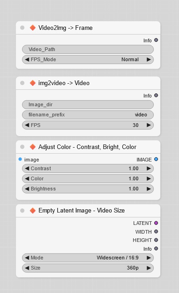Click the Image_dir input field
179x293 pixels.
pyautogui.click(x=88, y=105)
